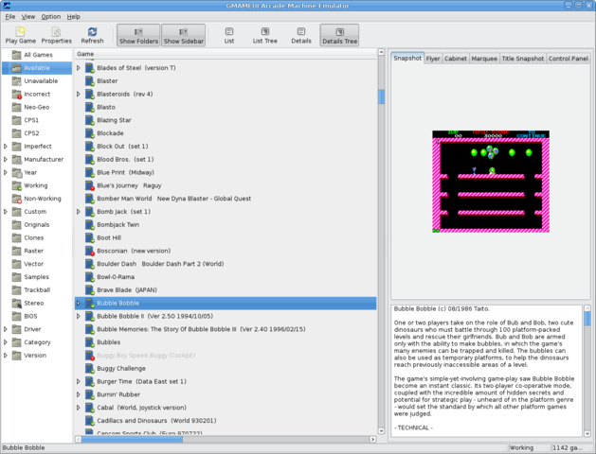The width and height of the screenshot is (596, 454).
Task: Expand the Burger Time game clones
Action: coord(79,381)
